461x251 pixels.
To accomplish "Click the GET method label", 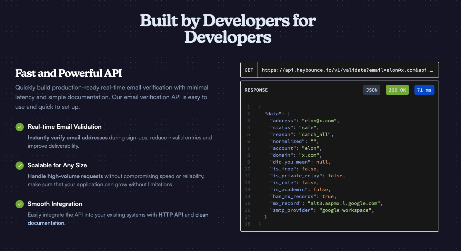I will pyautogui.click(x=249, y=70).
